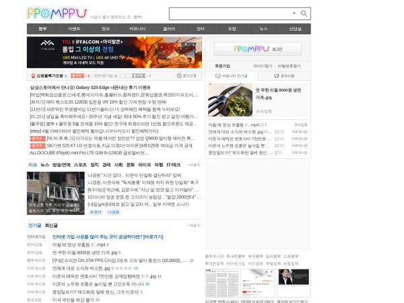Open the 슈피겐 GN 37W PPS 충전기 post
This screenshot has width=404, height=303.
pos(120,261)
